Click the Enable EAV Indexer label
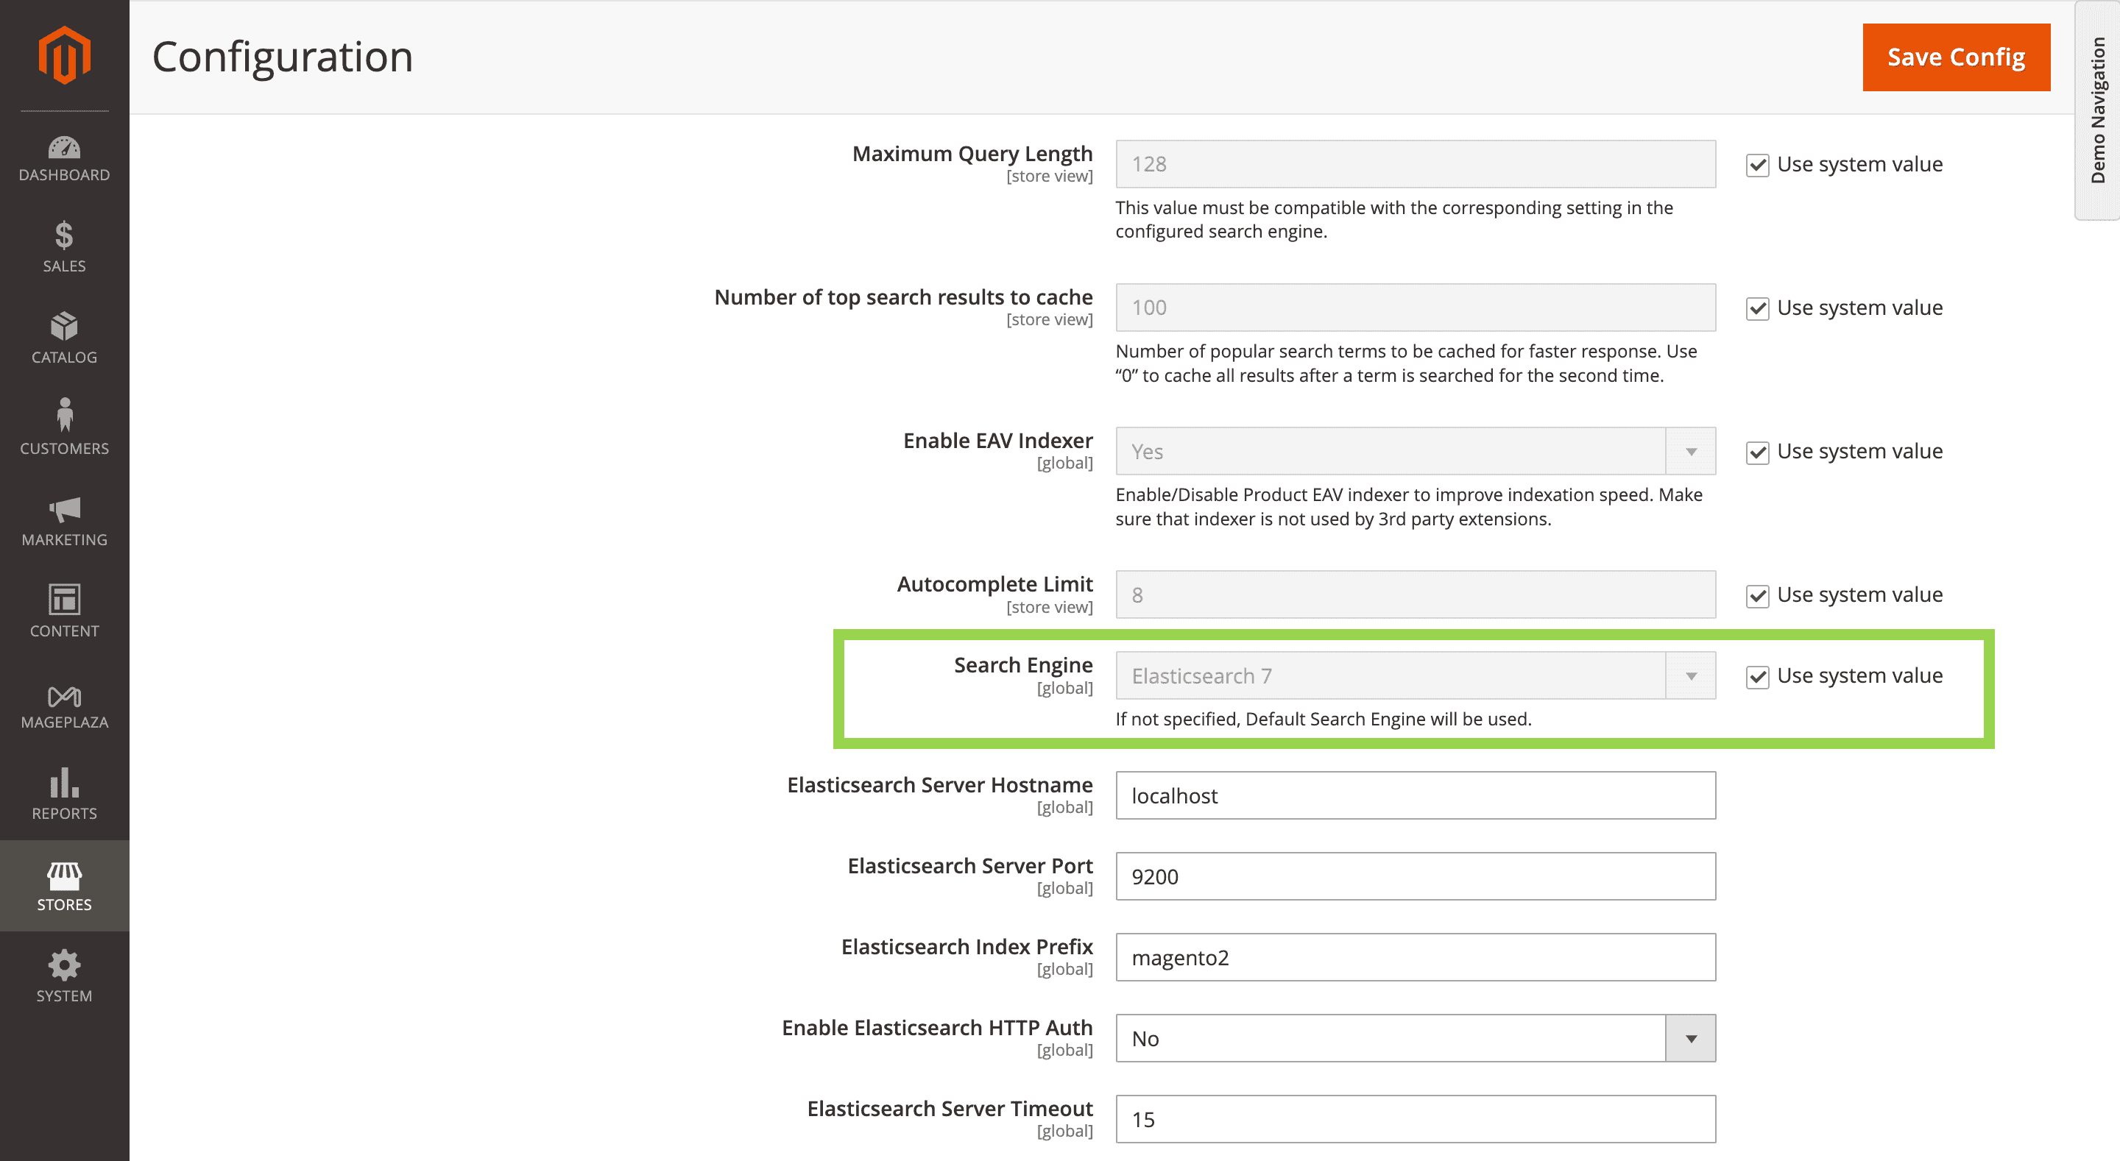The image size is (2120, 1161). click(997, 440)
